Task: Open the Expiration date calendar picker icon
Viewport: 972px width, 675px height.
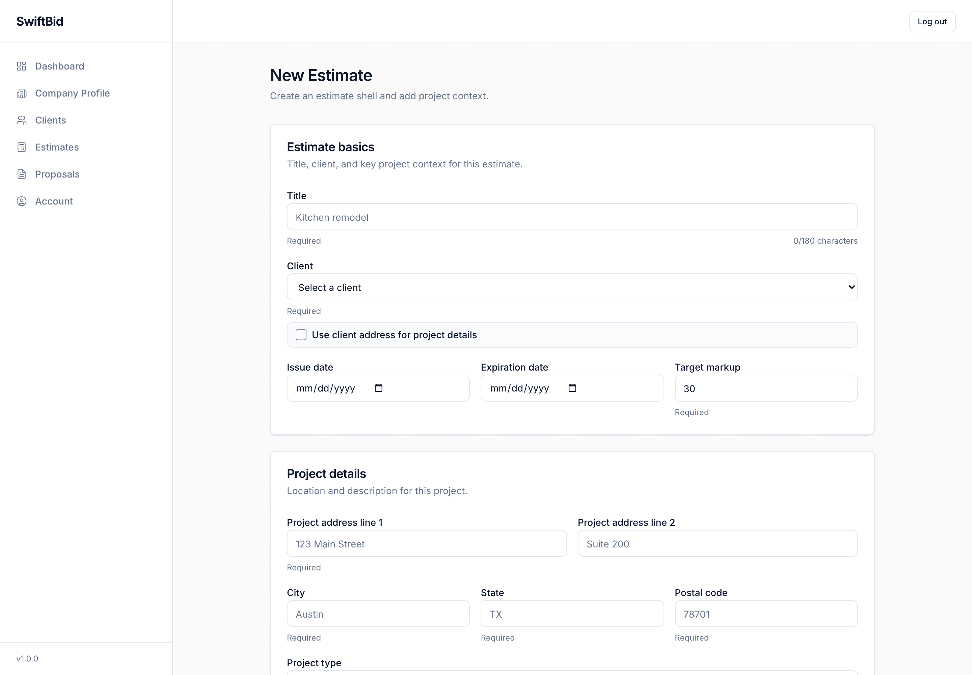Action: pyautogui.click(x=572, y=388)
